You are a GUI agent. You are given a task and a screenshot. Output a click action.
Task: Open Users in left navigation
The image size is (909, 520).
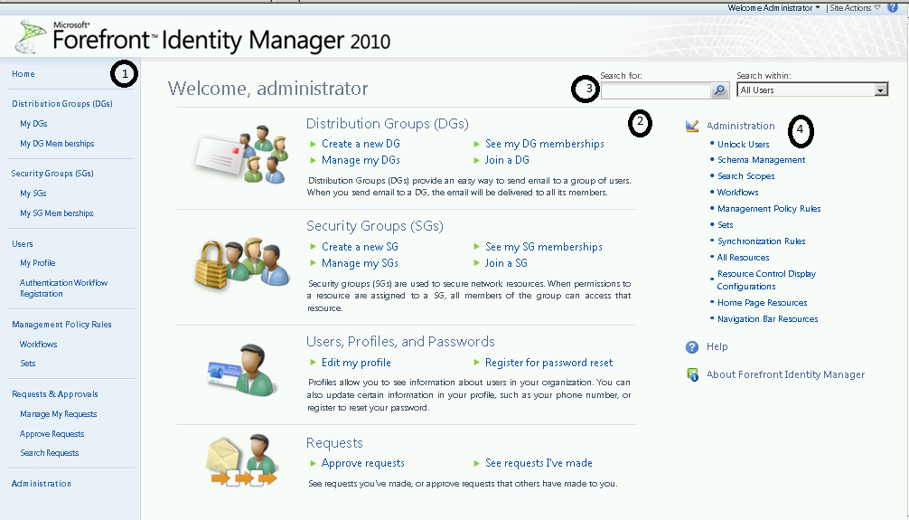point(22,244)
